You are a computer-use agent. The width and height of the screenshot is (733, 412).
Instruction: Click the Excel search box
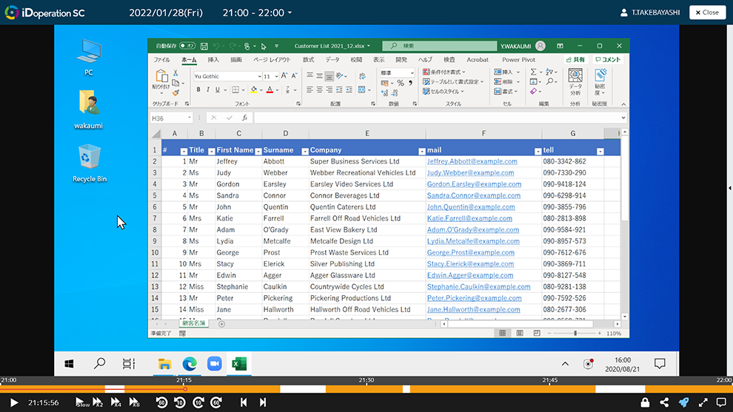pos(439,46)
